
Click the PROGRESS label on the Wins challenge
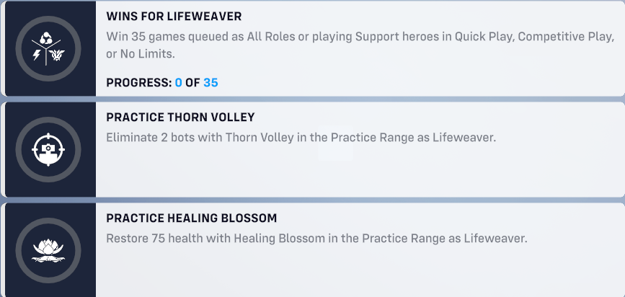pos(139,82)
